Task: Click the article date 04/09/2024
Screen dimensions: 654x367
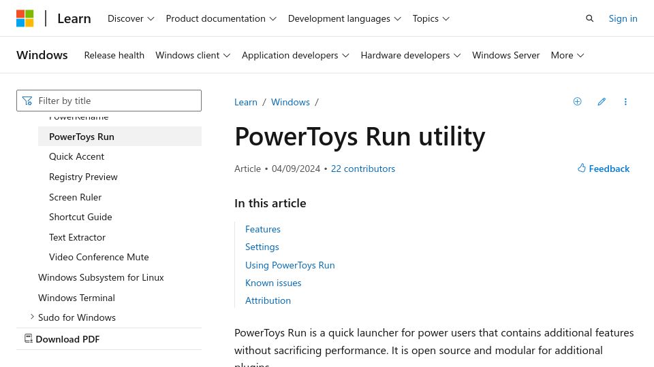Action: tap(296, 169)
